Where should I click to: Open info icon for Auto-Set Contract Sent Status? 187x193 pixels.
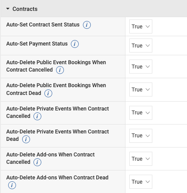coord(87,25)
